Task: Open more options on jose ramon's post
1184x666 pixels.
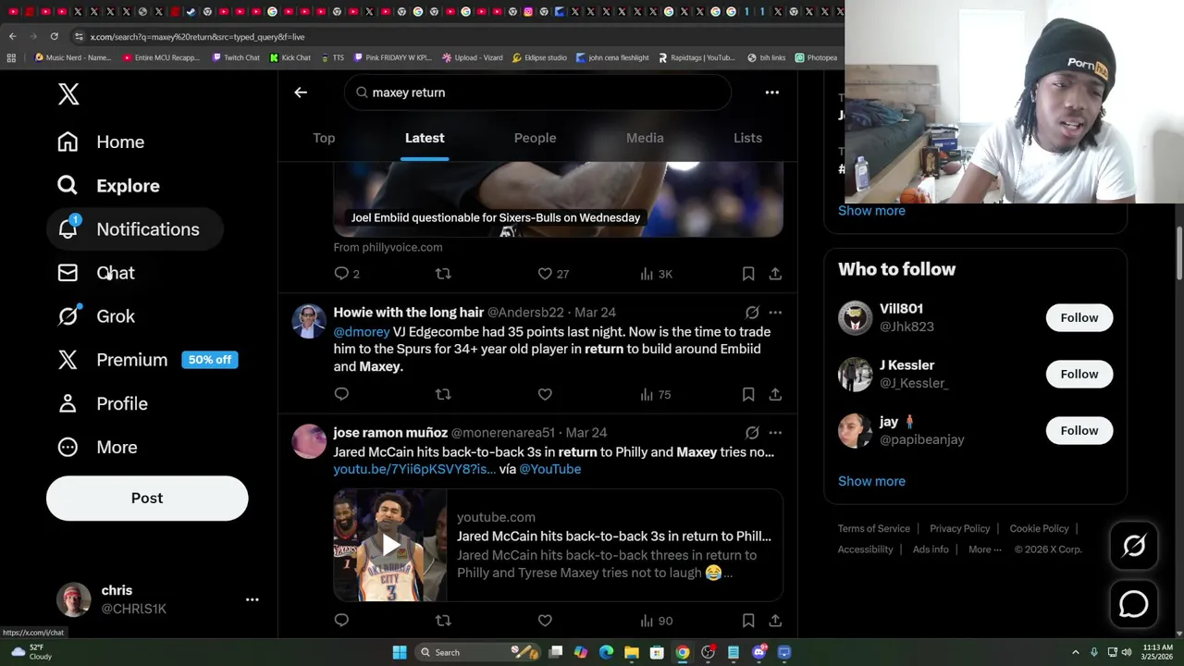Action: (x=775, y=433)
